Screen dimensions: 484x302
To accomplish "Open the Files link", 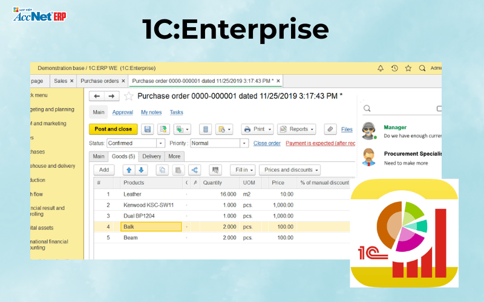I will point(347,129).
